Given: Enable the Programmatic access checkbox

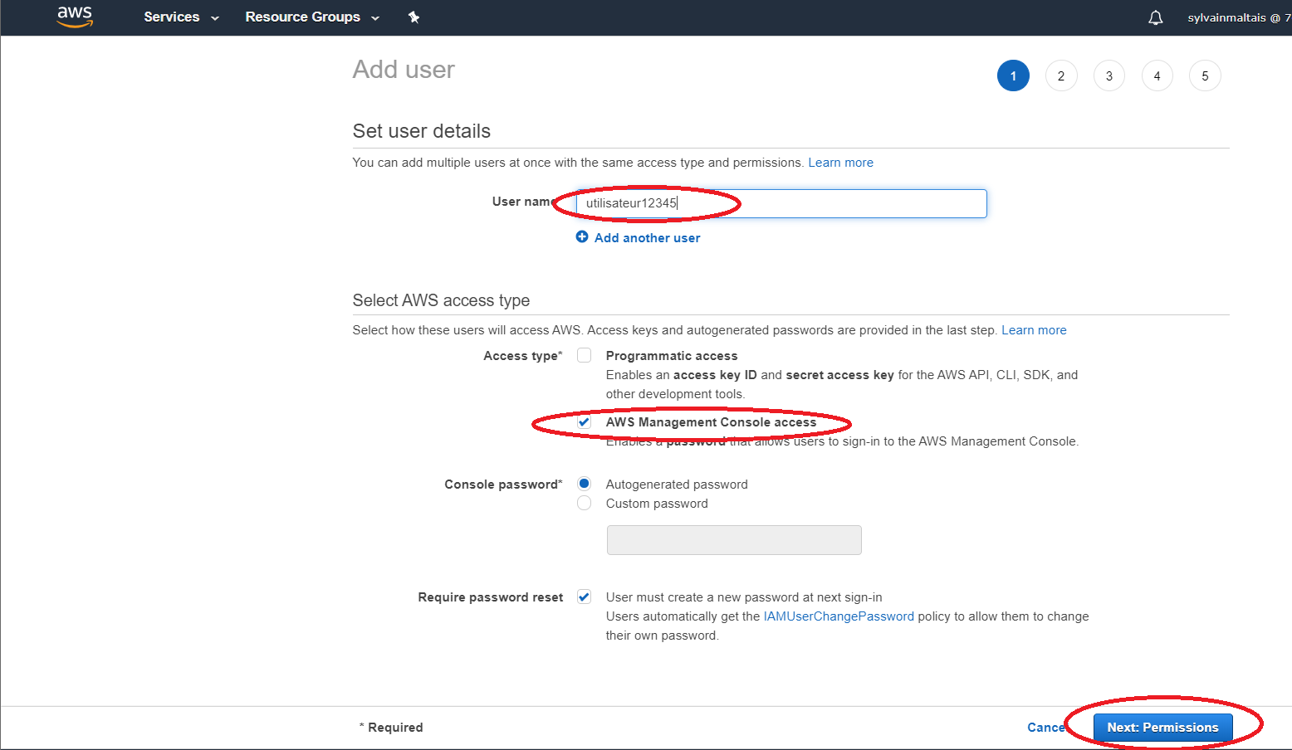Looking at the screenshot, I should 585,355.
